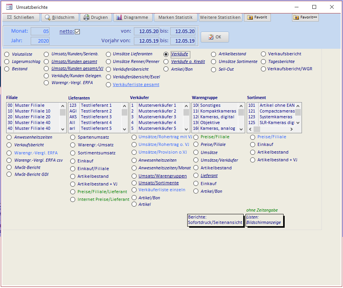The image size is (343, 288).
Task: Click the plain Favorit star button
Action: [x=257, y=17]
